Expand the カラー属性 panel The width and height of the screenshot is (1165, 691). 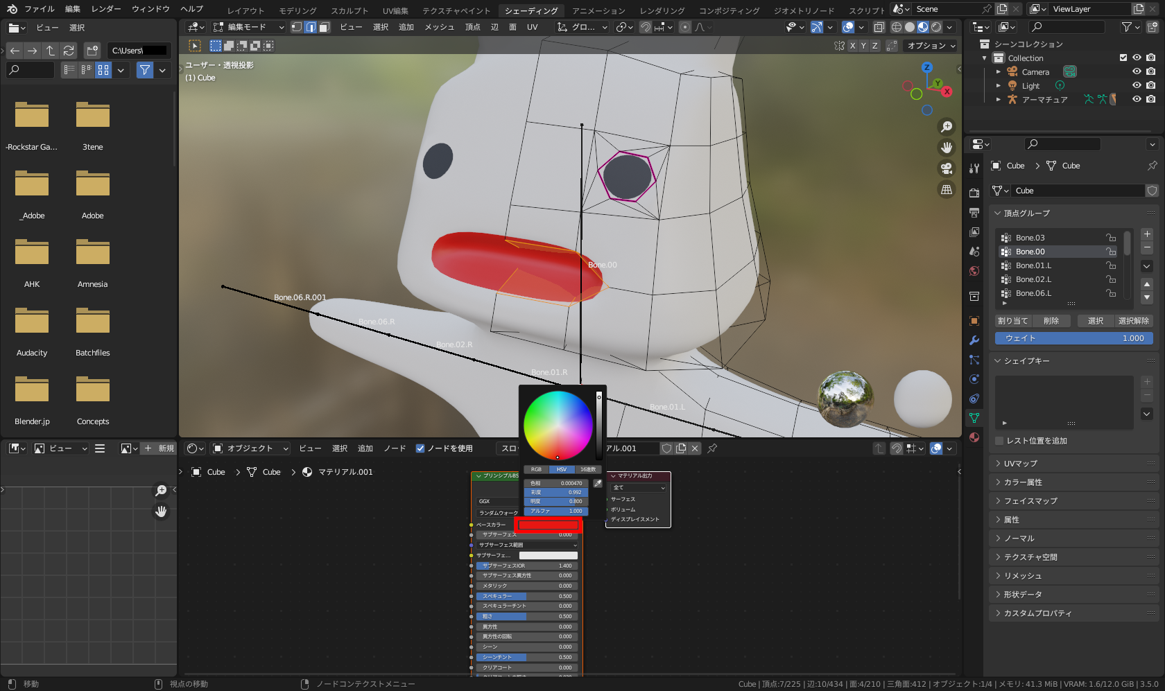(1073, 482)
